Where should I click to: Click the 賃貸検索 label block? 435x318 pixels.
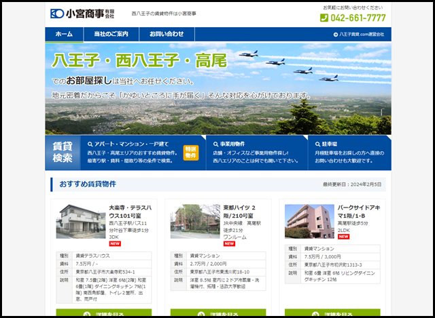tap(63, 153)
